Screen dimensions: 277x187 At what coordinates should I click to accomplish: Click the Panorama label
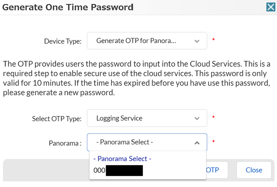[65, 143]
